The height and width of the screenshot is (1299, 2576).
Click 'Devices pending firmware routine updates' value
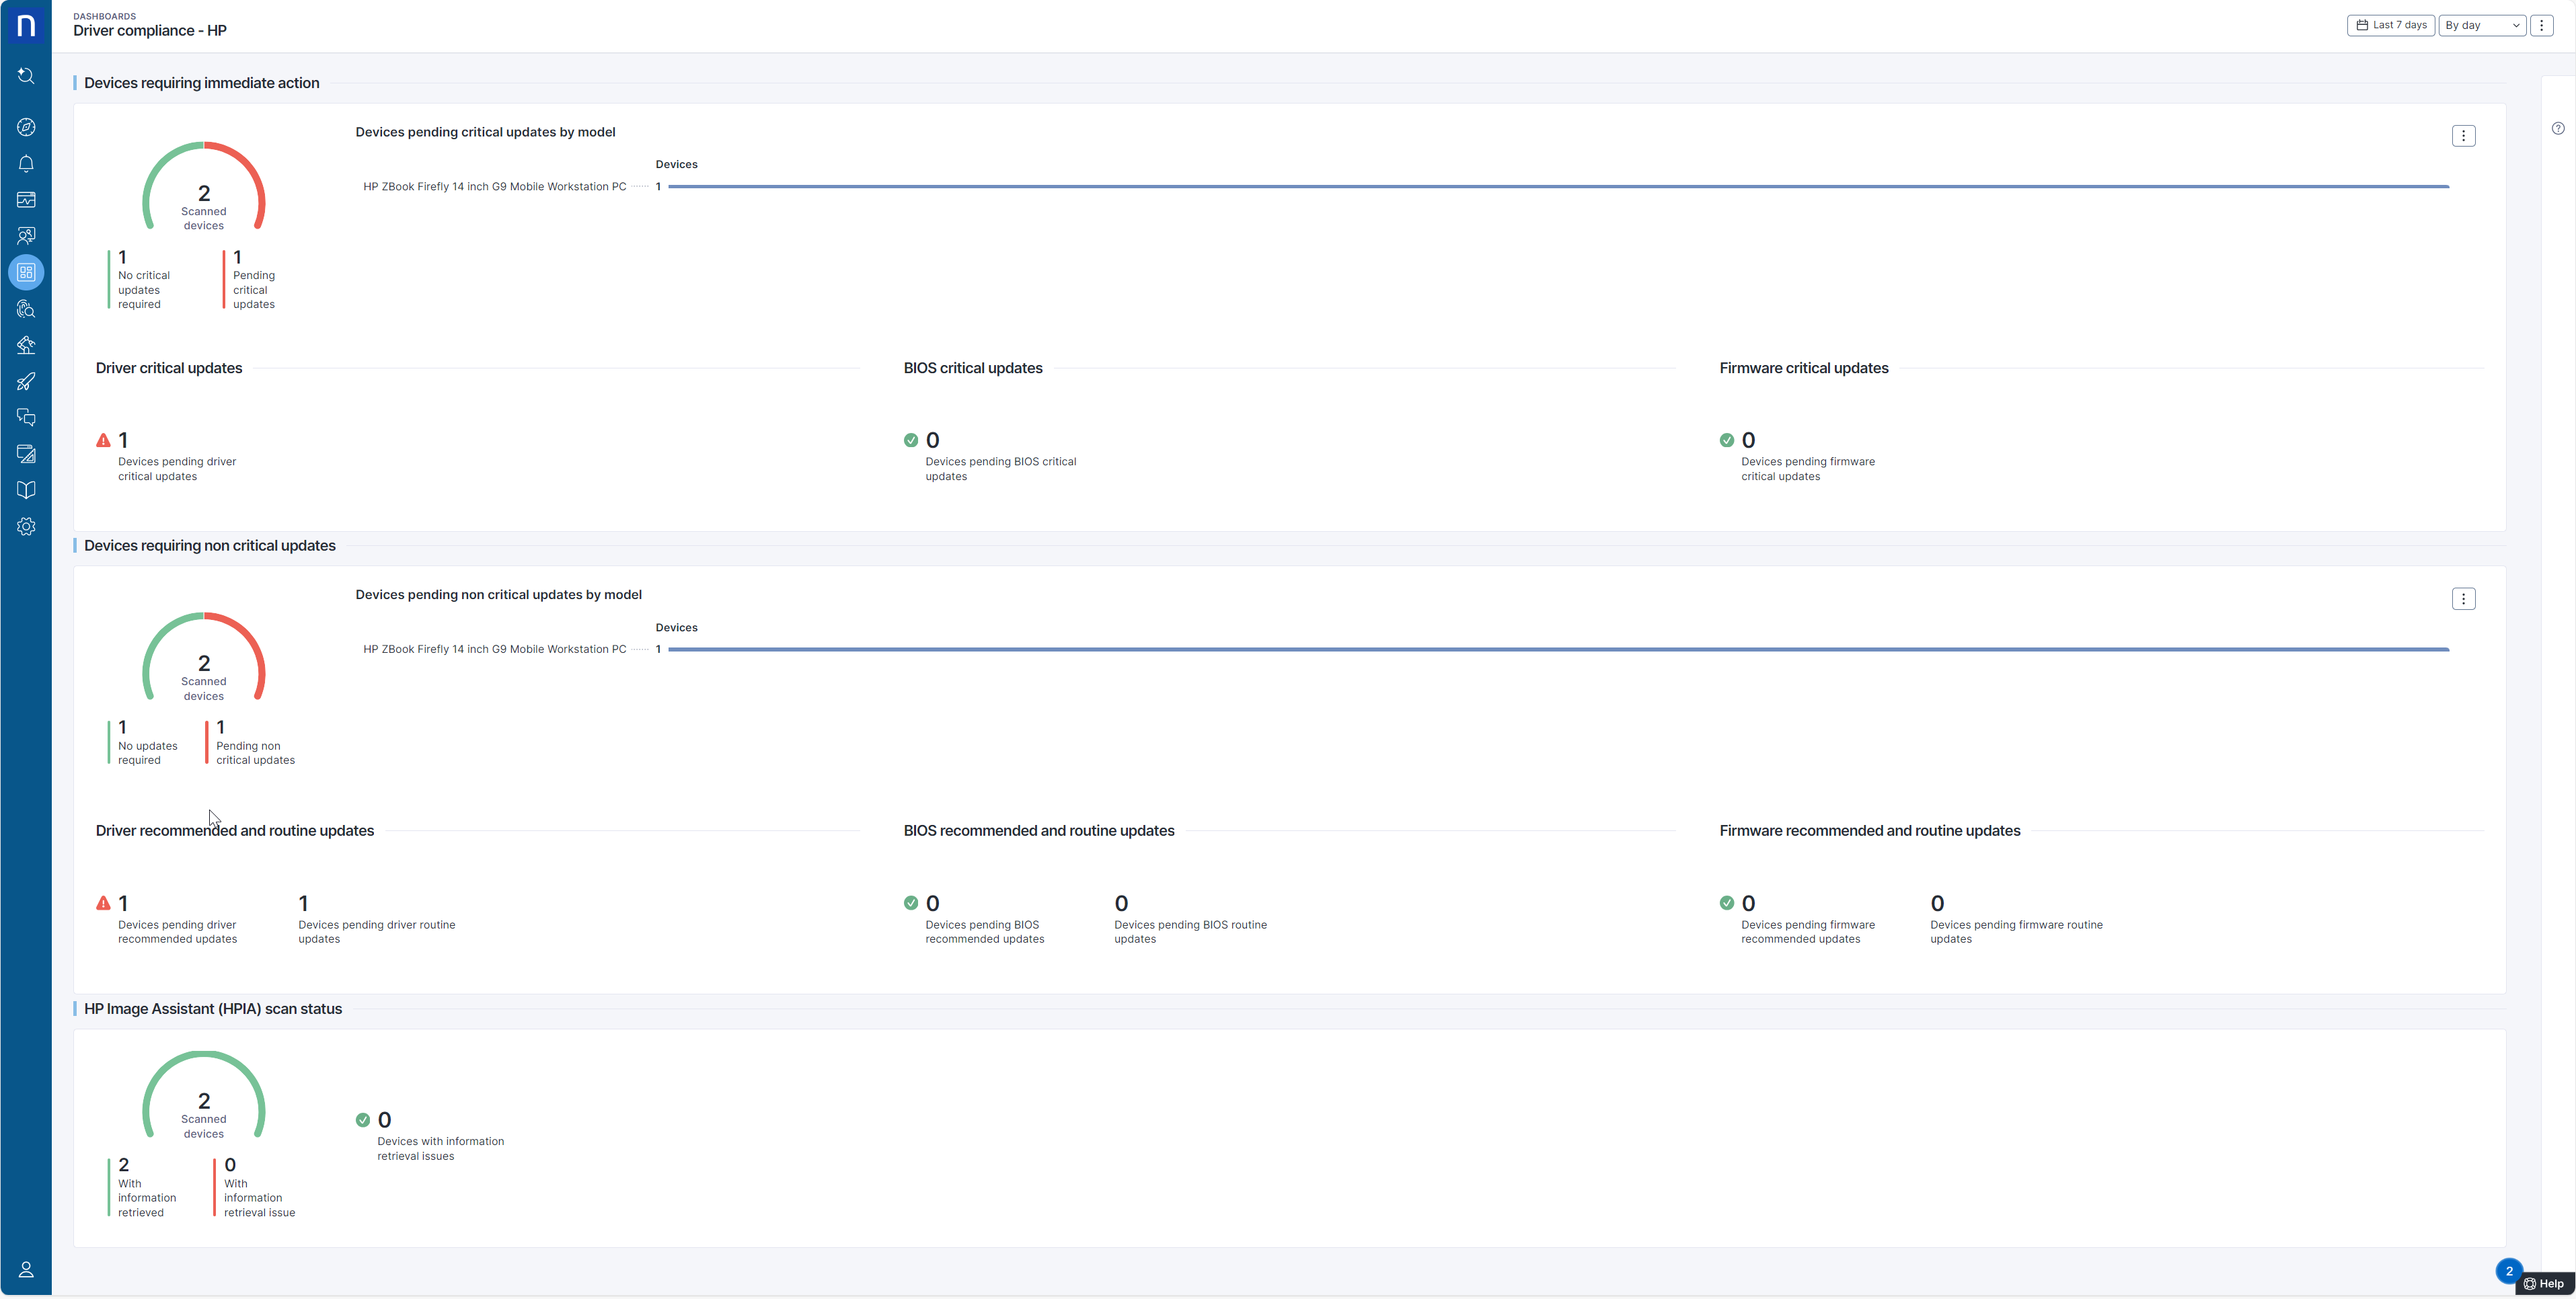coord(1937,903)
